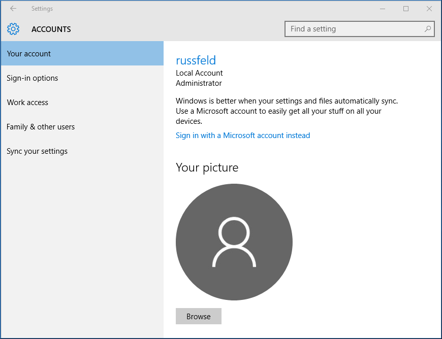Close the Settings window
Screen dimensions: 442x339
[x=429, y=9]
